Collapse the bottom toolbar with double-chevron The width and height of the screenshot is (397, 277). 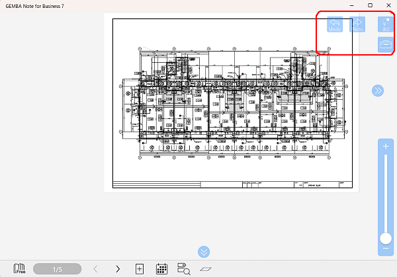tap(204, 252)
